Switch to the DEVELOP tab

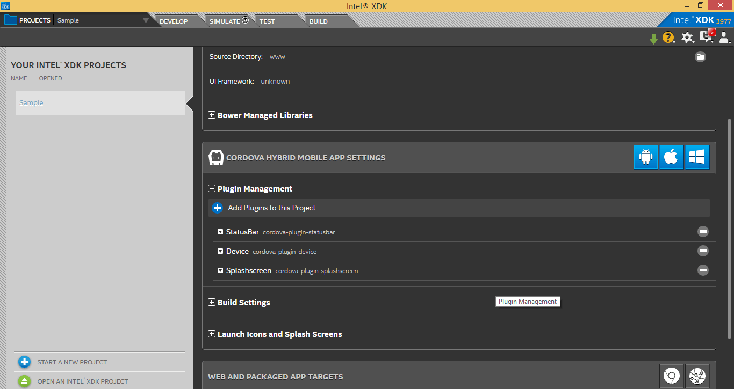click(x=174, y=21)
